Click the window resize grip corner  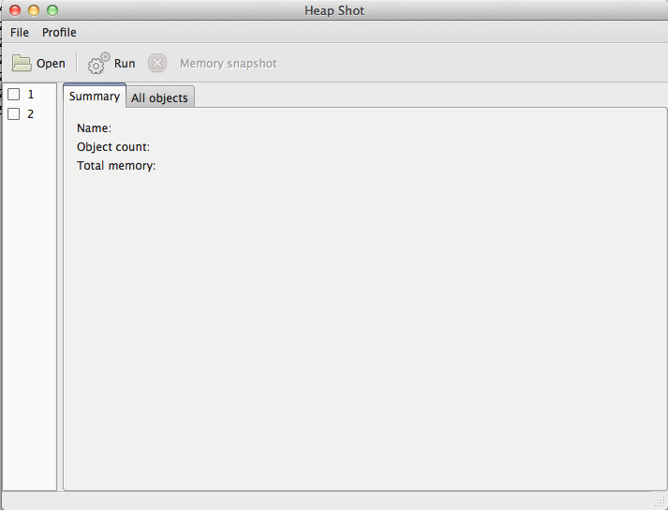tap(659, 502)
